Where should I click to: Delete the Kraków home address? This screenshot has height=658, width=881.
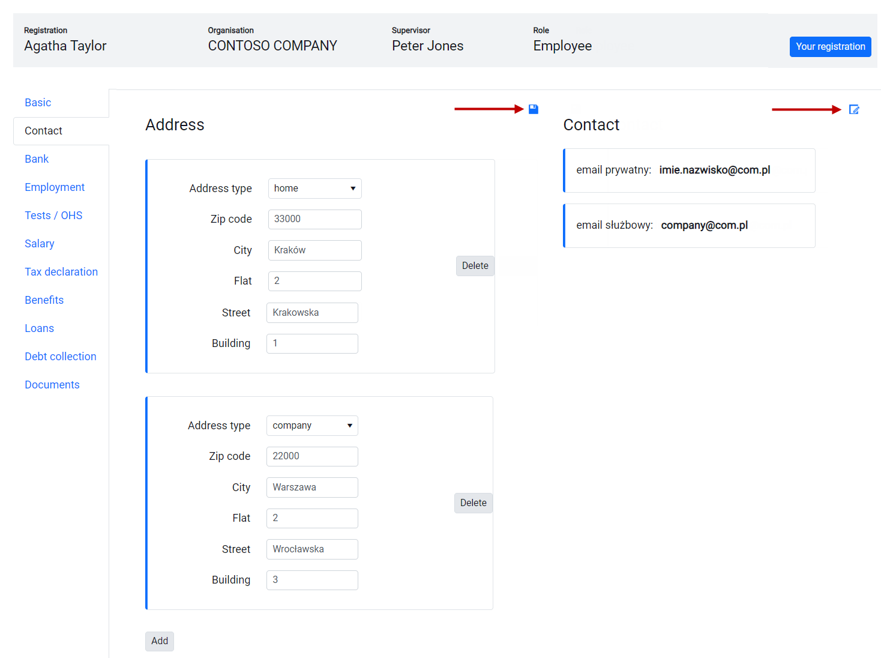click(475, 266)
